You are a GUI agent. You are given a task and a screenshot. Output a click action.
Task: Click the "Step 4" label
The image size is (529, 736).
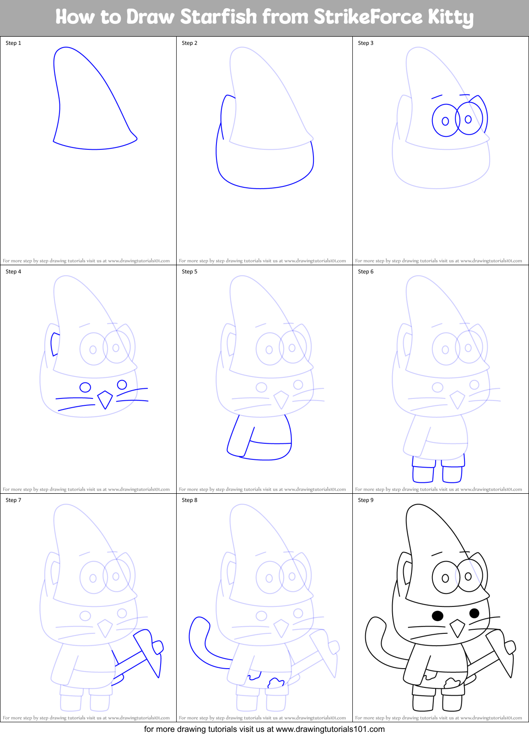coord(13,272)
